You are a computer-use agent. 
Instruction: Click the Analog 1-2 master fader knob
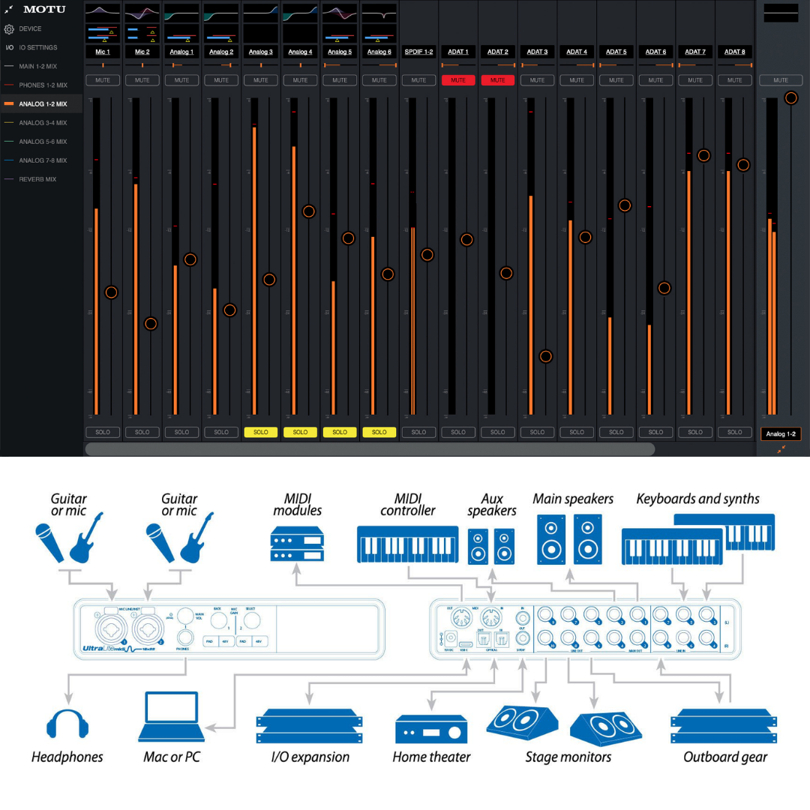[x=791, y=97]
